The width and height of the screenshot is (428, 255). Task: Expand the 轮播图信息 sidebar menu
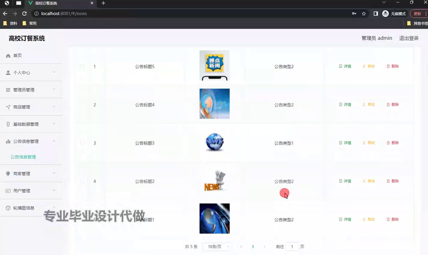31,208
